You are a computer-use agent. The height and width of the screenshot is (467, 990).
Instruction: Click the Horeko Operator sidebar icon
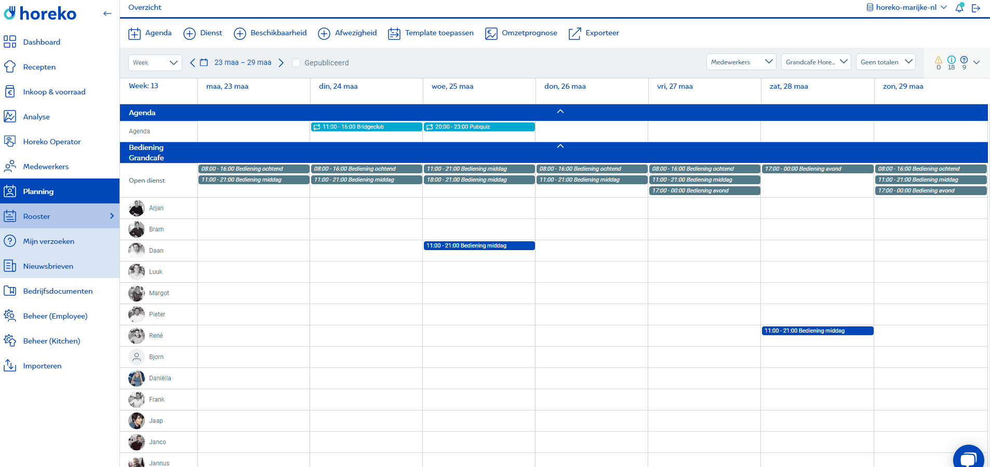[10, 141]
